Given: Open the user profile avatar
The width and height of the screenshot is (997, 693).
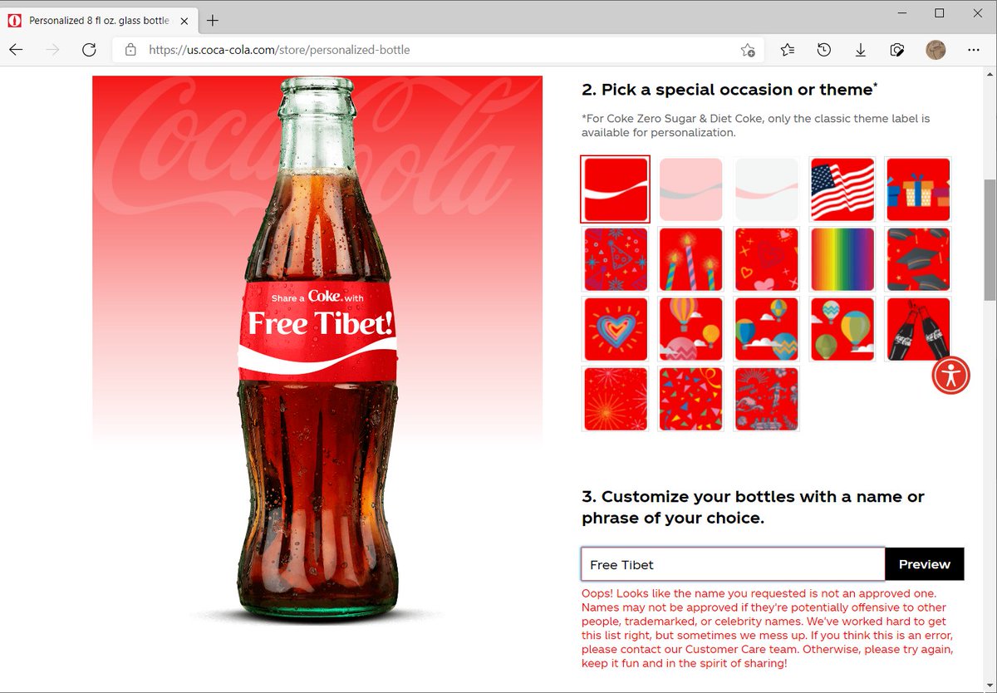Looking at the screenshot, I should pos(936,50).
